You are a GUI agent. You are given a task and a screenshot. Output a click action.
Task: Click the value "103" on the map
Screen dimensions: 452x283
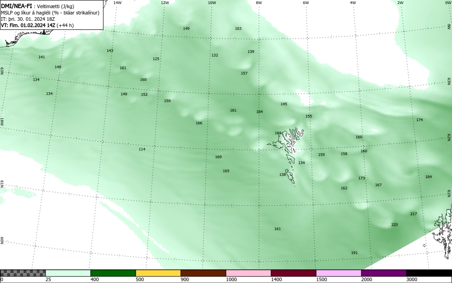tap(238, 28)
